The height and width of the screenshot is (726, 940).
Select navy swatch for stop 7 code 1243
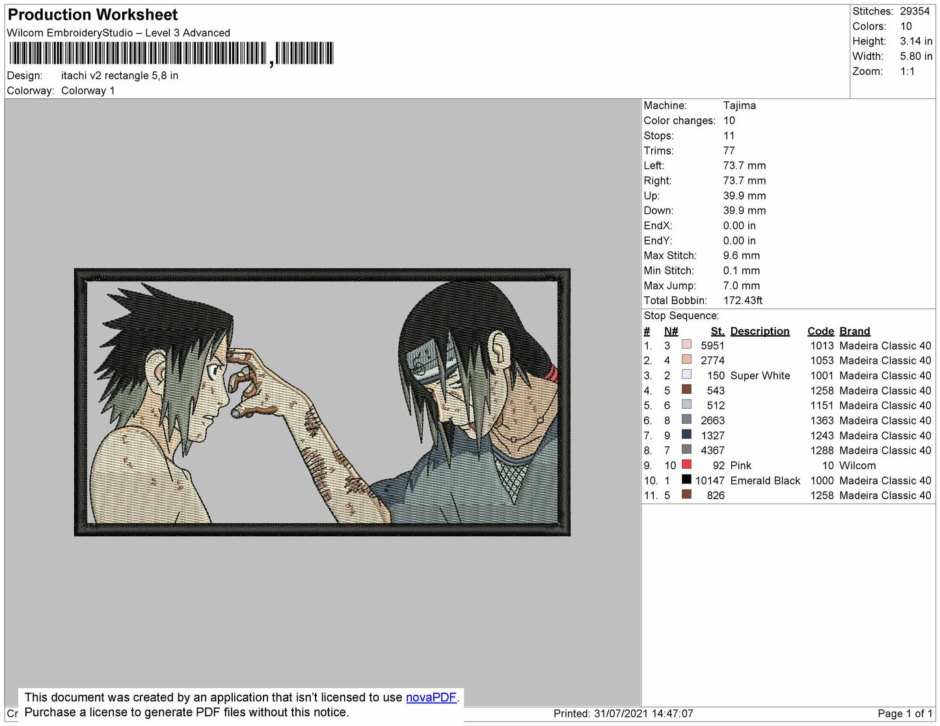[x=686, y=434]
